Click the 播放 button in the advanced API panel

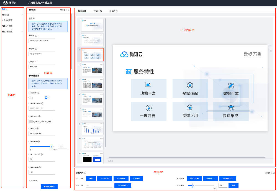pos(91,179)
